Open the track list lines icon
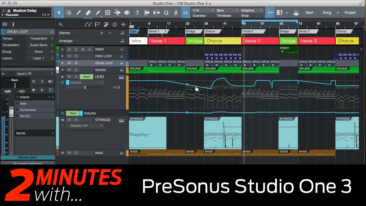This screenshot has width=366, height=206. [x=5, y=24]
